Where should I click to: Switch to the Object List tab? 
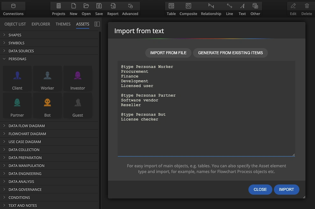15,24
